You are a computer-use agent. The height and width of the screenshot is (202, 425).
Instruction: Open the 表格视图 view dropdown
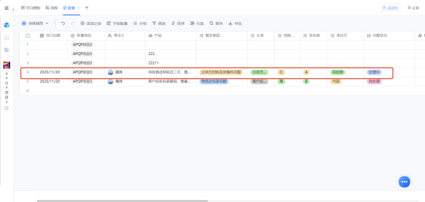pos(35,24)
